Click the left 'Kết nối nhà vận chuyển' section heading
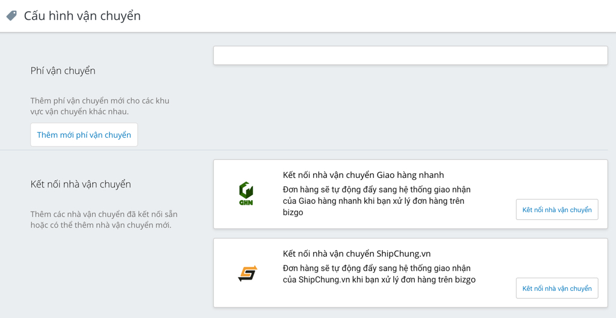616x318 pixels. click(81, 185)
